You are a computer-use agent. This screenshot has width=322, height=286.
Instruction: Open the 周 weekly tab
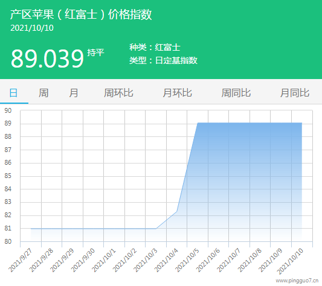coord(43,93)
